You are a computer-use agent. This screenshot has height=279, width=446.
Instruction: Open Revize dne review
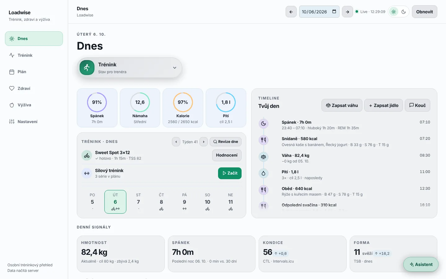(225, 142)
